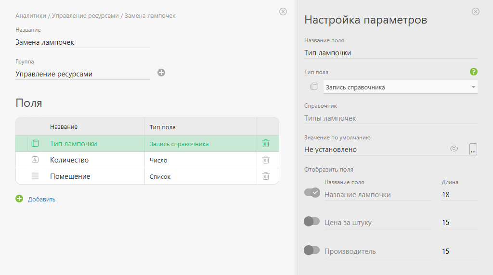This screenshot has height=275, width=493.
Task: Remove the Помещение field via trash icon
Action: [265, 176]
